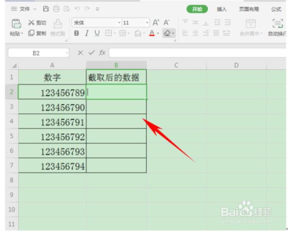Image resolution: width=288 pixels, height=231 pixels.
Task: Select the 开始 (Home) tab
Action: 197,9
